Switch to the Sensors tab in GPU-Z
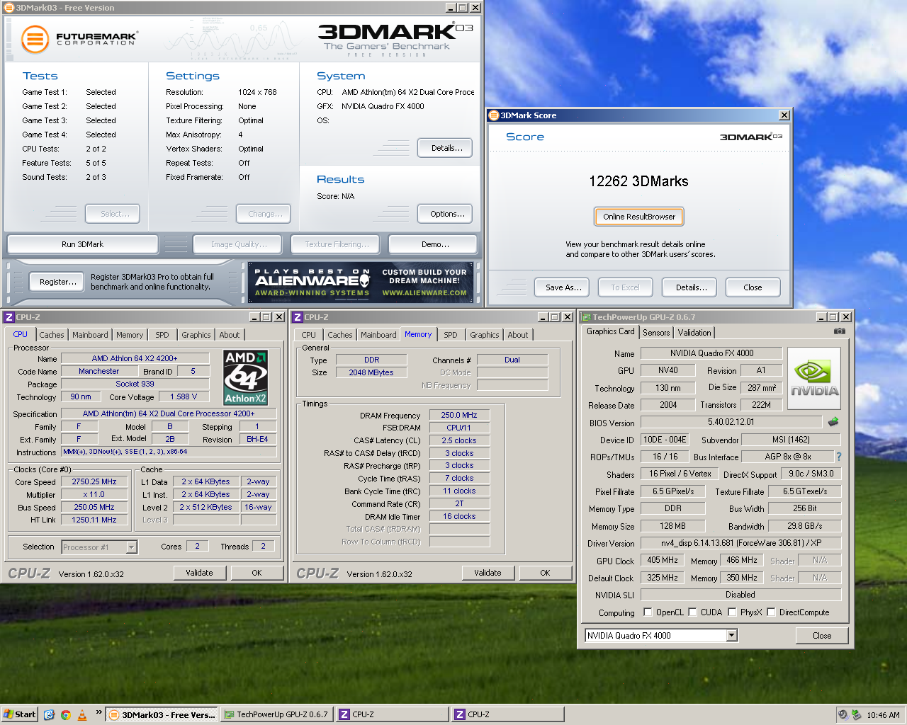 pyautogui.click(x=656, y=333)
